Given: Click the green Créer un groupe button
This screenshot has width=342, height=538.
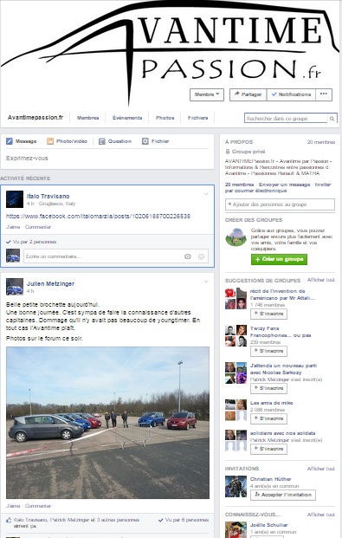Looking at the screenshot, I should tap(279, 259).
